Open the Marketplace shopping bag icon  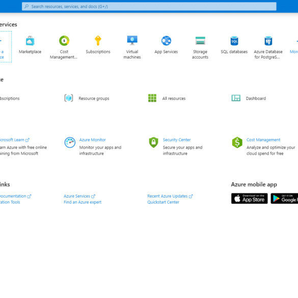click(30, 41)
